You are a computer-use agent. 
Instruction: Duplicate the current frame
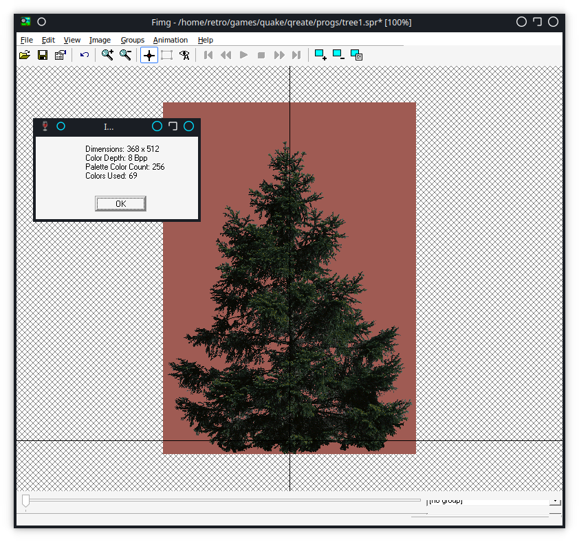(357, 55)
